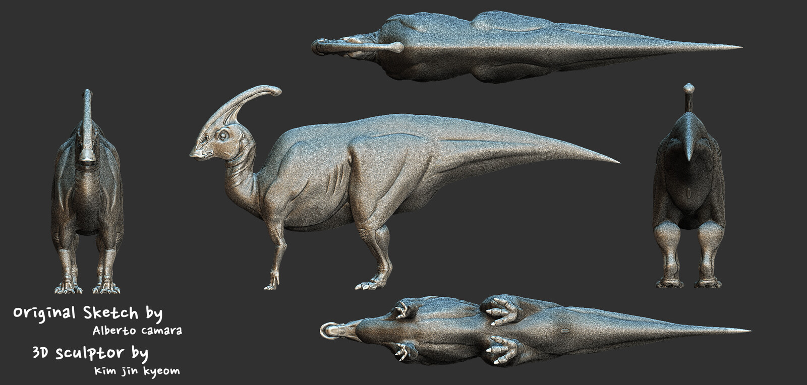Click the 'Kim jin kyeom' name
This screenshot has height=385, width=807.
tap(137, 371)
